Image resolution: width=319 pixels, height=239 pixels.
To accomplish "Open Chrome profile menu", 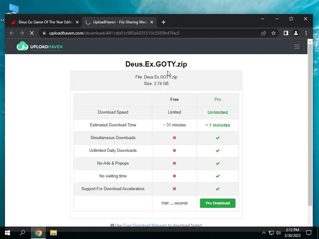I will click(296, 33).
